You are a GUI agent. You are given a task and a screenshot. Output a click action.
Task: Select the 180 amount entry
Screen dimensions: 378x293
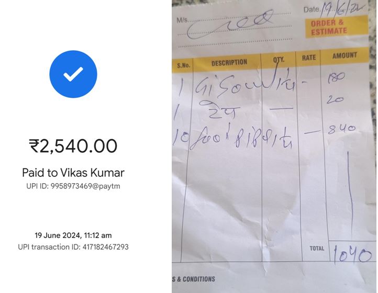coord(336,77)
